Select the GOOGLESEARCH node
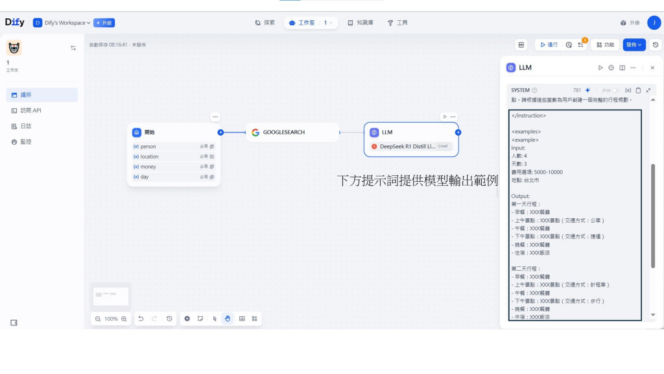Viewport: 664px width, 374px height. point(292,132)
